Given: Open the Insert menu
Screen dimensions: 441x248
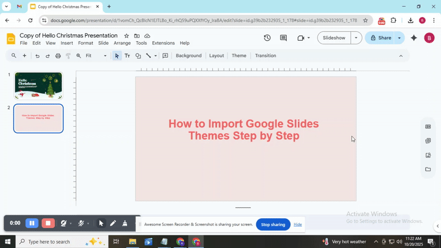Looking at the screenshot, I should pos(67,43).
